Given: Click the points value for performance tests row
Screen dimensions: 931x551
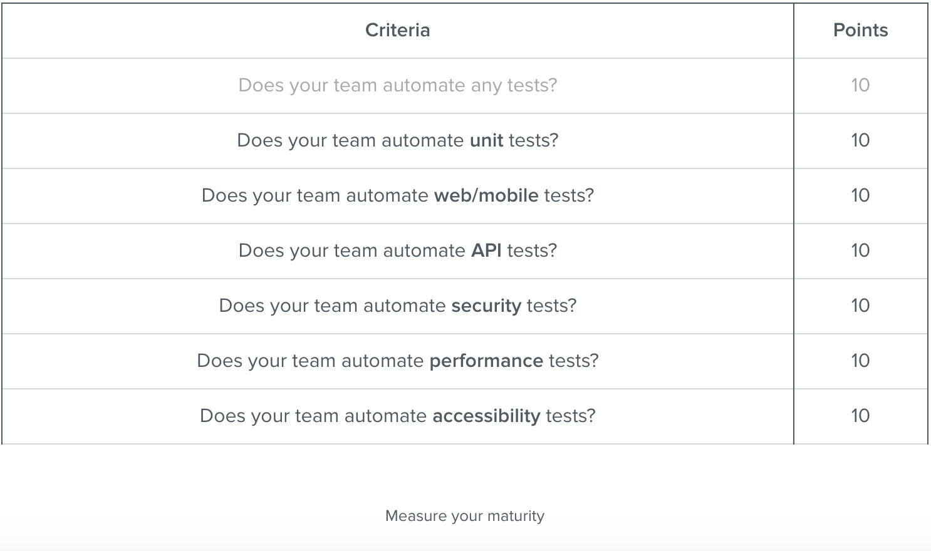Looking at the screenshot, I should click(x=860, y=361).
